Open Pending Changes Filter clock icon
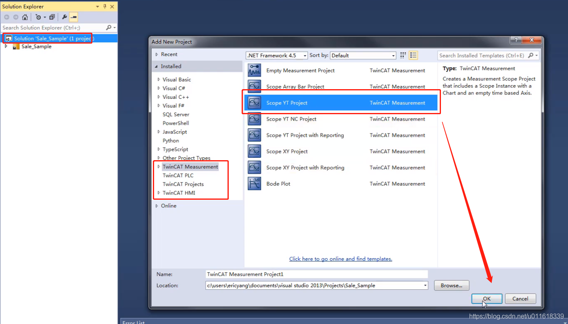The height and width of the screenshot is (324, 568). tap(38, 17)
